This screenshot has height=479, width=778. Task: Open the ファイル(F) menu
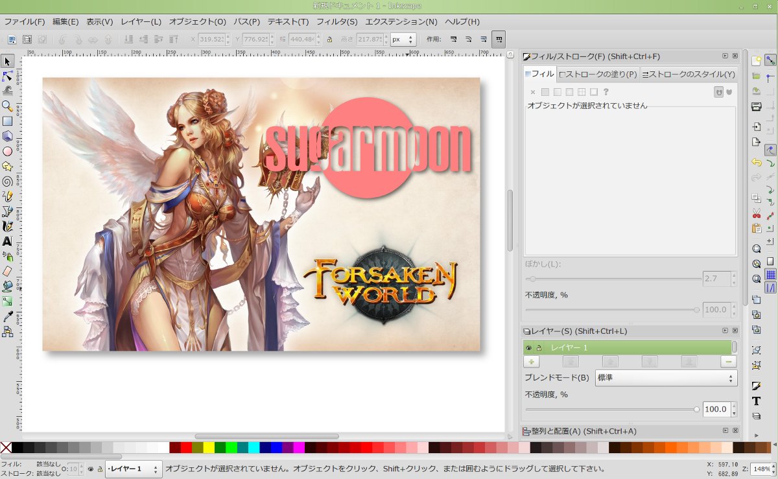(25, 21)
